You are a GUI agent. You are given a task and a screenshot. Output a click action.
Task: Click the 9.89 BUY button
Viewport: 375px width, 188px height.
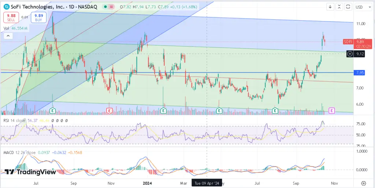click(x=38, y=17)
